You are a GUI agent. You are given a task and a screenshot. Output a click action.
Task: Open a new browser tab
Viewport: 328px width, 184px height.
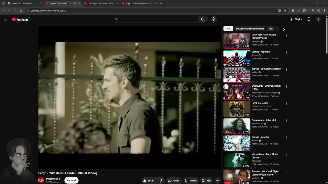click(161, 3)
